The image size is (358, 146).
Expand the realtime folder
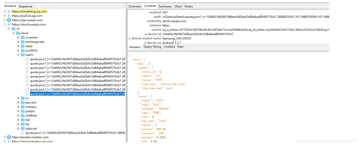click(18, 115)
